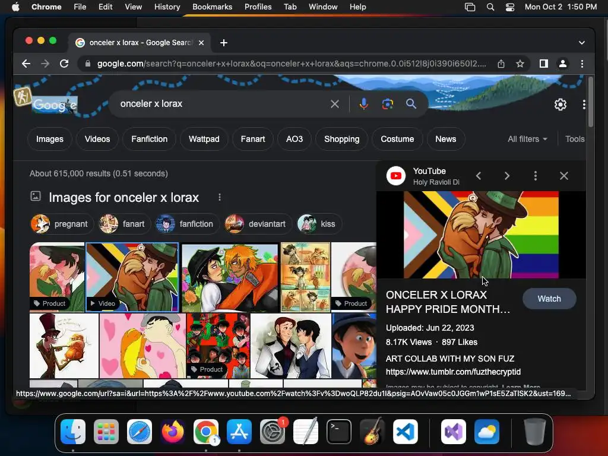Open the Chrome application menu
The width and height of the screenshot is (608, 456).
coord(46,7)
